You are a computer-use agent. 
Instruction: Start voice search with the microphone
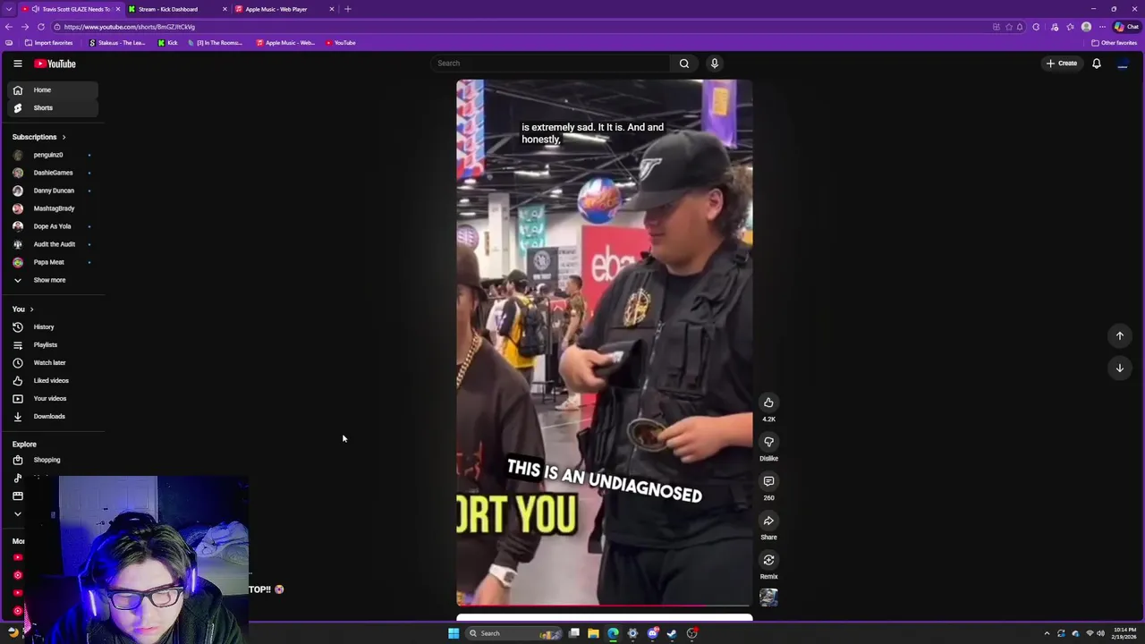click(x=714, y=64)
